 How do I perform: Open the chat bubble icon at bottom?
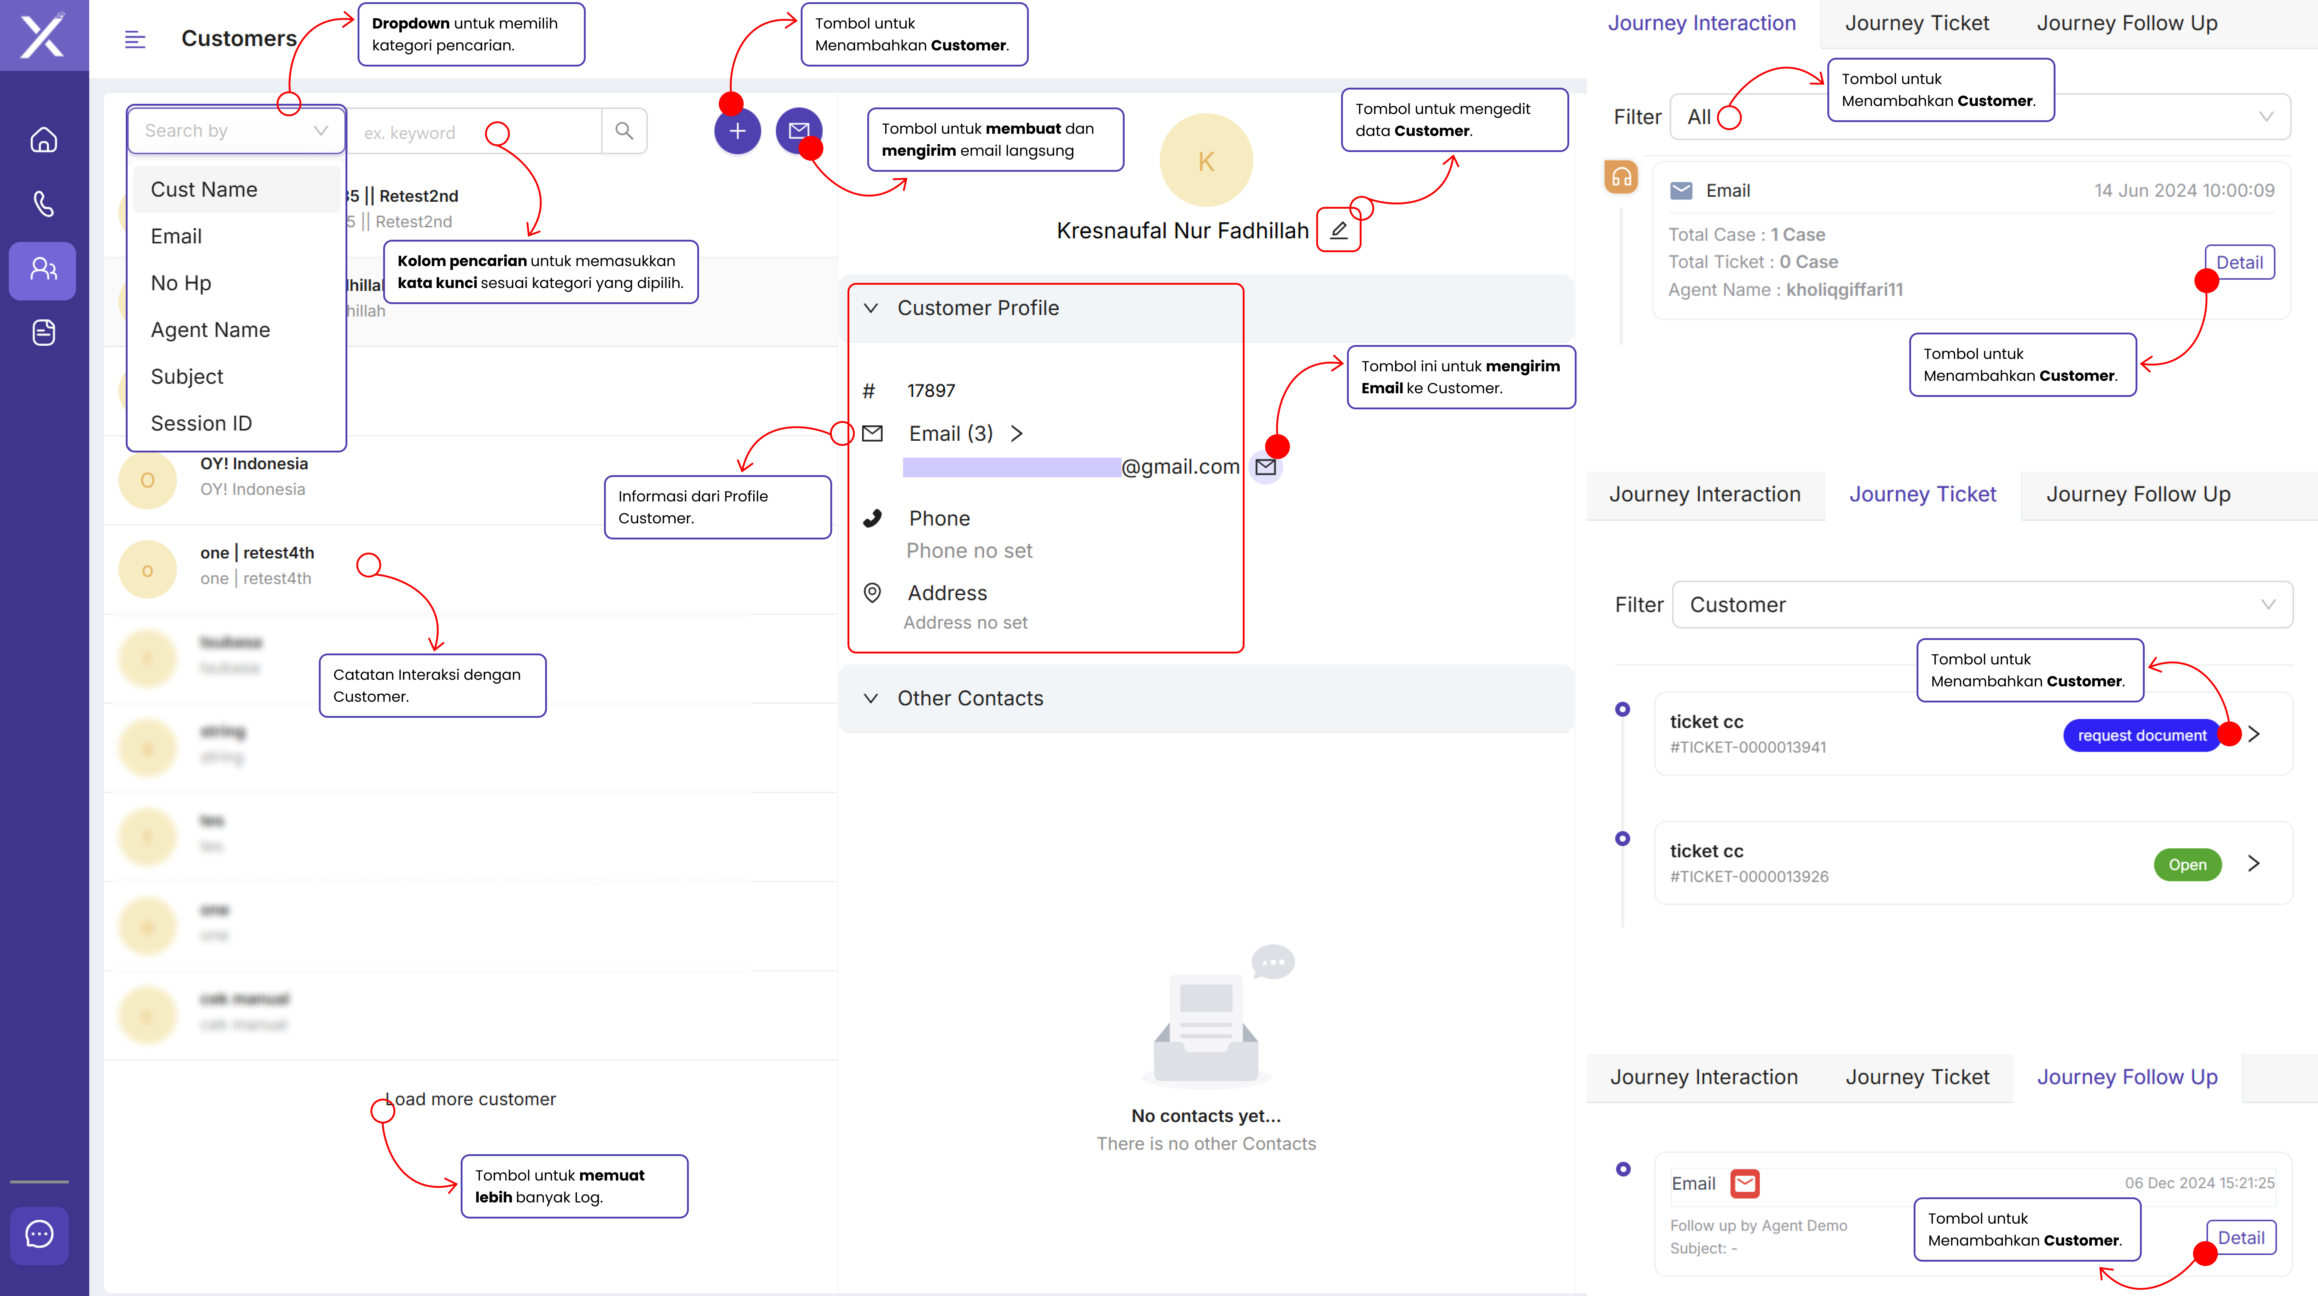39,1234
